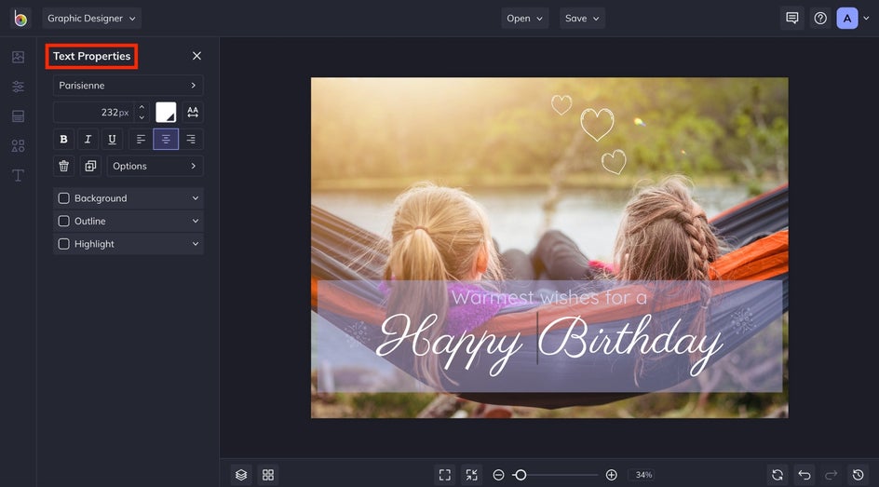Select the 'Warmest wishes for a' text
Image resolution: width=879 pixels, height=487 pixels.
click(x=549, y=297)
